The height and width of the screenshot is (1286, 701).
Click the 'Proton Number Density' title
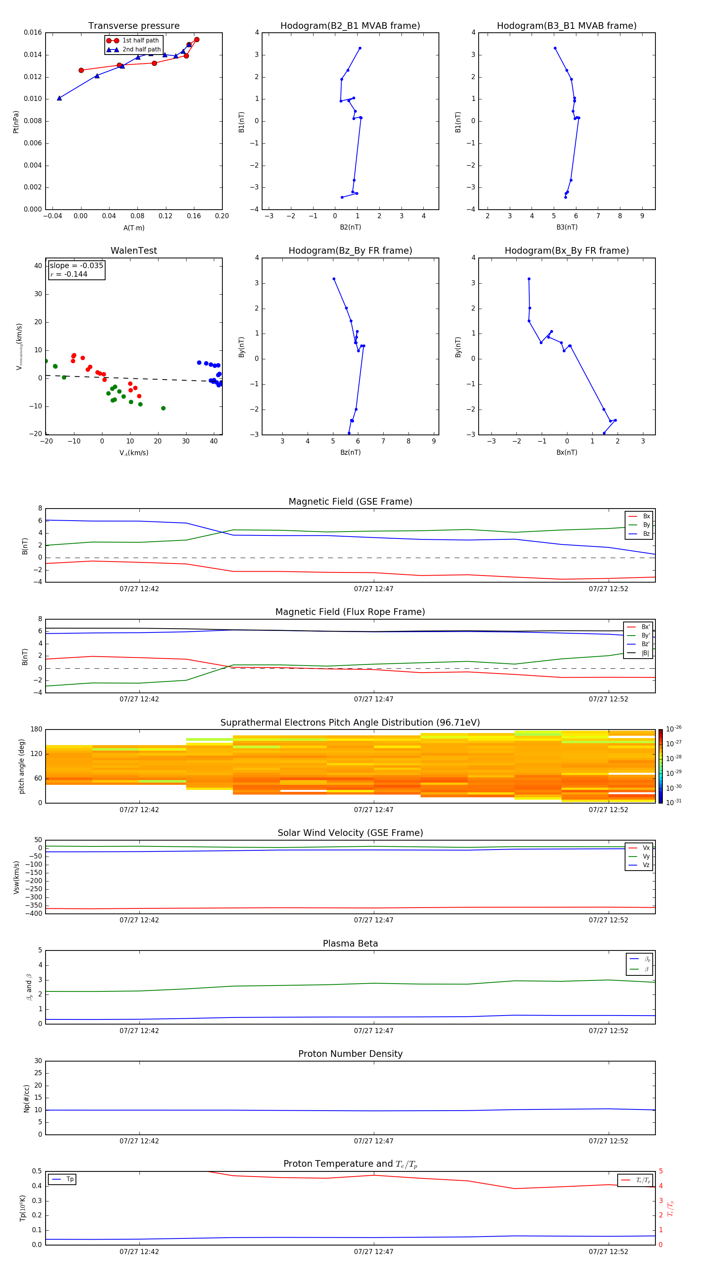(350, 1054)
